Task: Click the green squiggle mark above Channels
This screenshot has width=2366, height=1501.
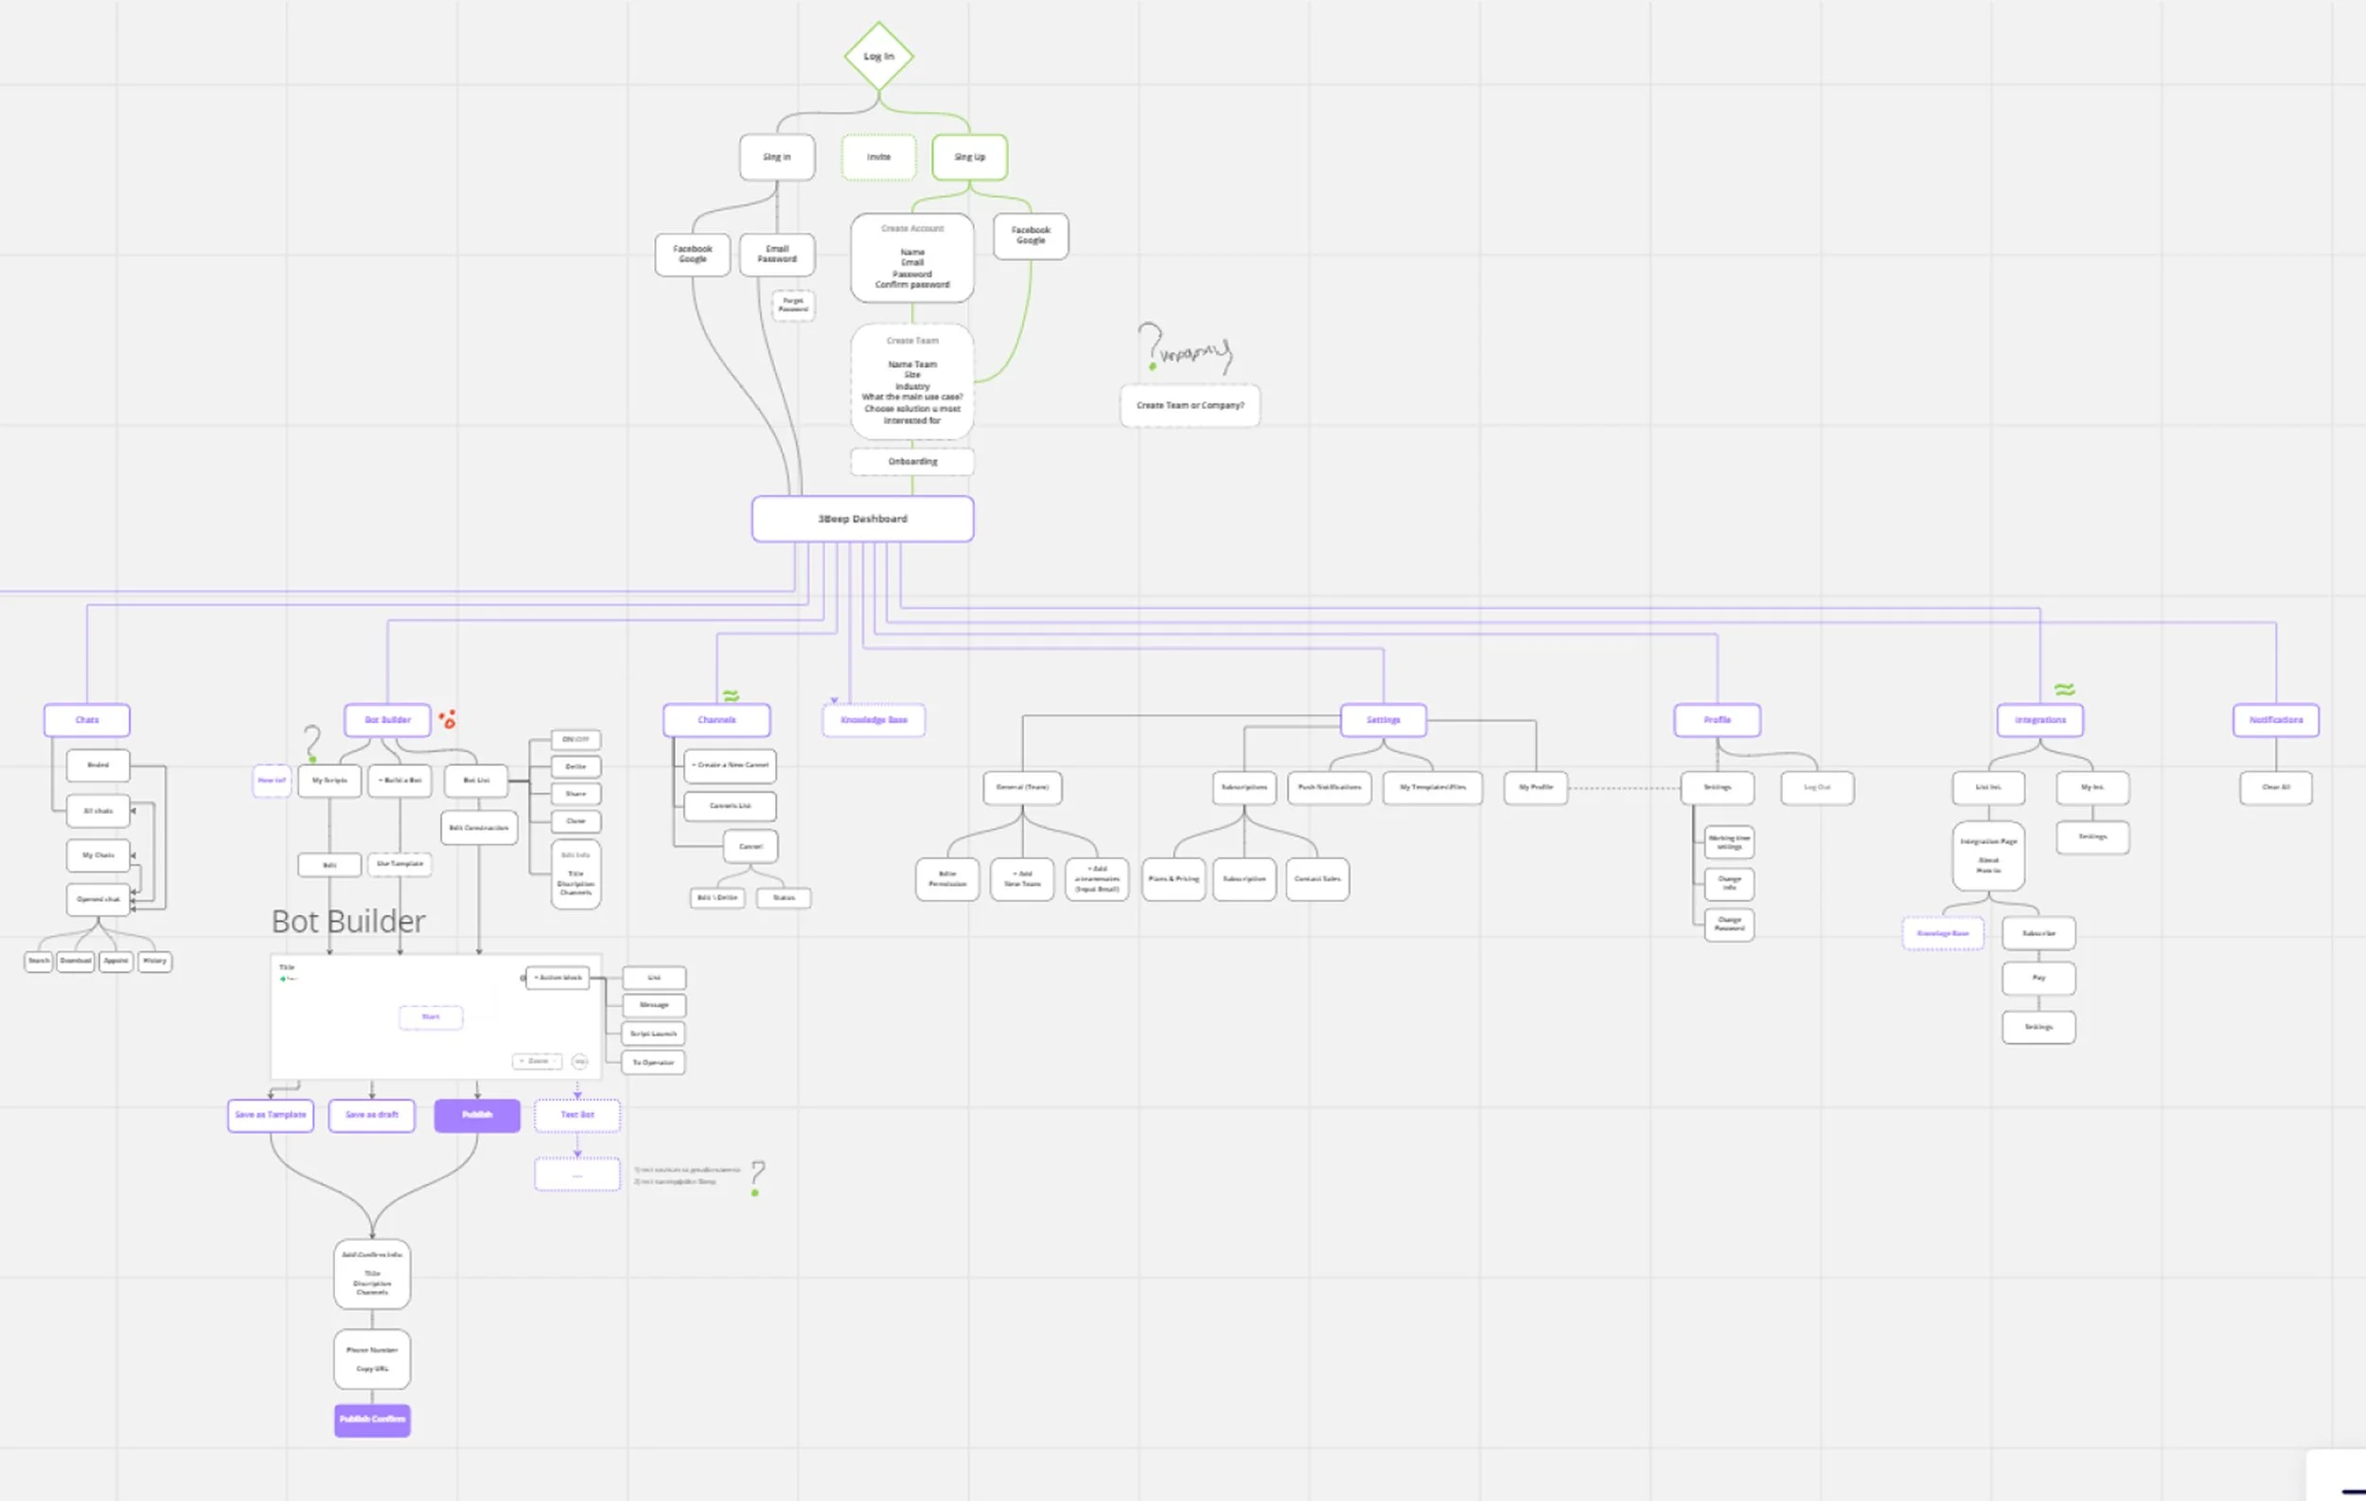Action: (x=731, y=696)
